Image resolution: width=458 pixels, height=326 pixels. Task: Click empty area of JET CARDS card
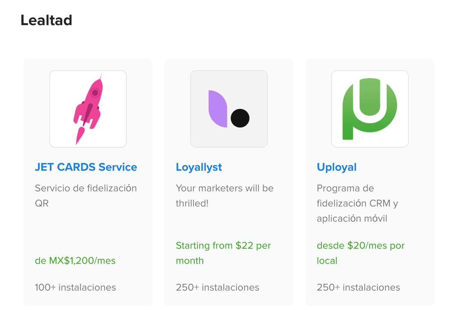pos(88,232)
